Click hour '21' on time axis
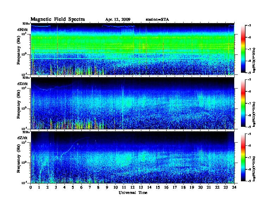279x215 pixels. (x=209, y=187)
